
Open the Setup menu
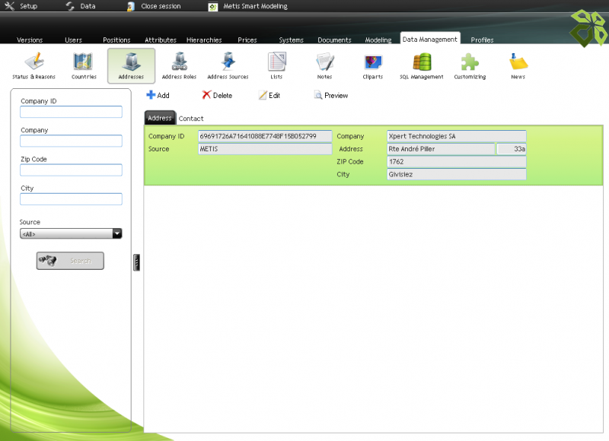pos(21,6)
